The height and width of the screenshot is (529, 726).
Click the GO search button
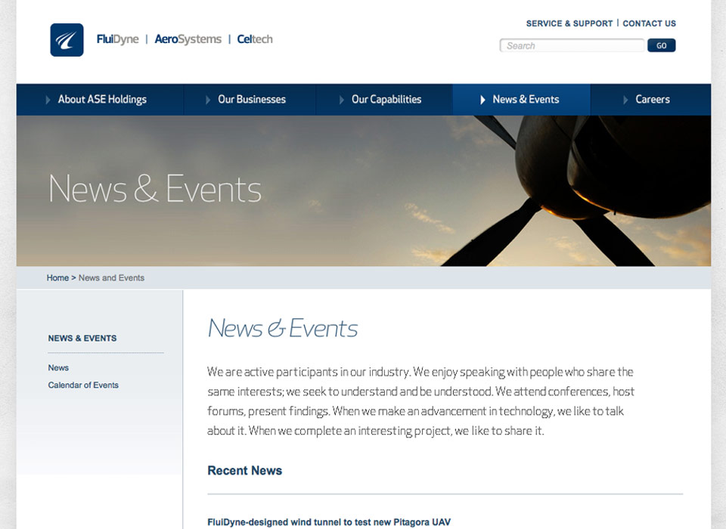pos(661,45)
